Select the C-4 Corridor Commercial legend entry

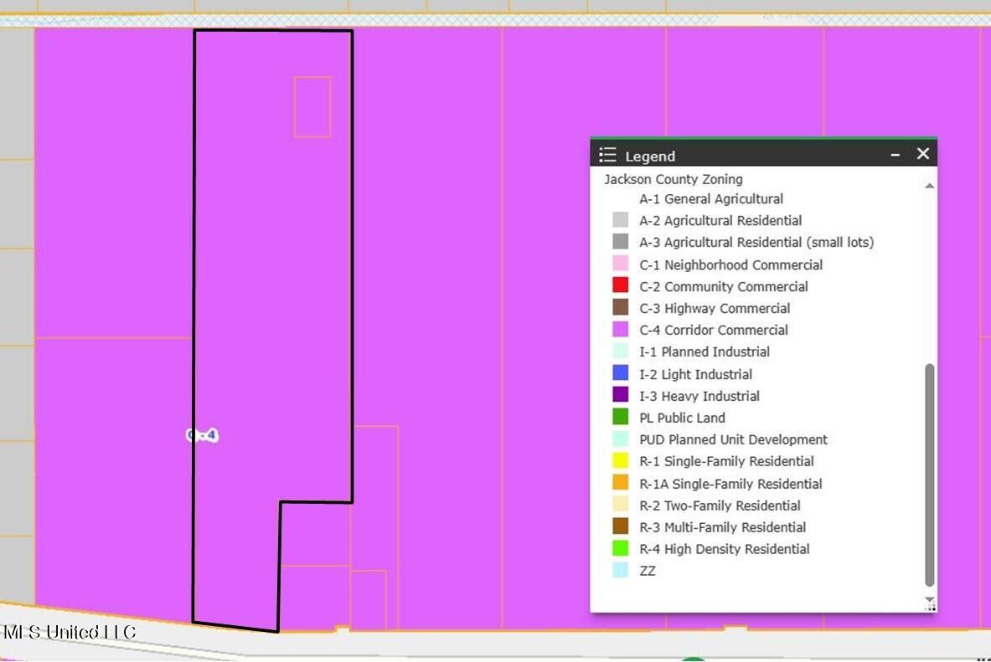(713, 330)
